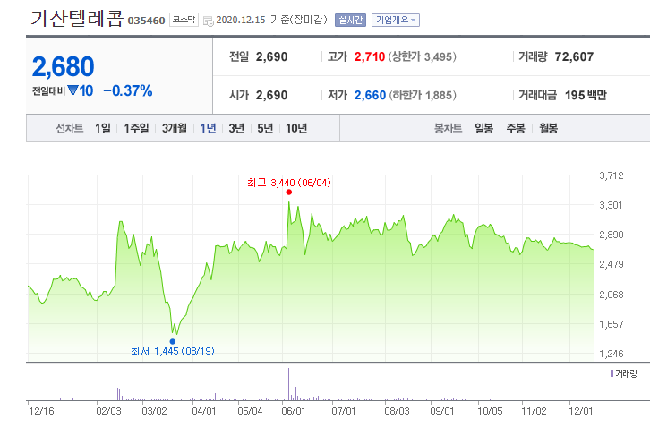
Task: Click the 실시간 badge
Action: point(350,20)
